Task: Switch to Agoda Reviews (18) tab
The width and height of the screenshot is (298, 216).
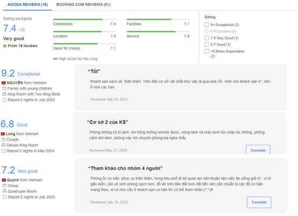Action: pyautogui.click(x=28, y=4)
